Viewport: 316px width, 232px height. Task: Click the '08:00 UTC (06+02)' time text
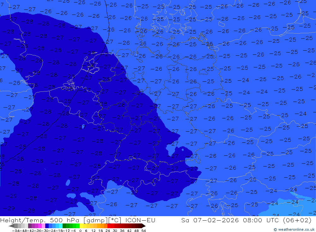[x=277, y=220]
